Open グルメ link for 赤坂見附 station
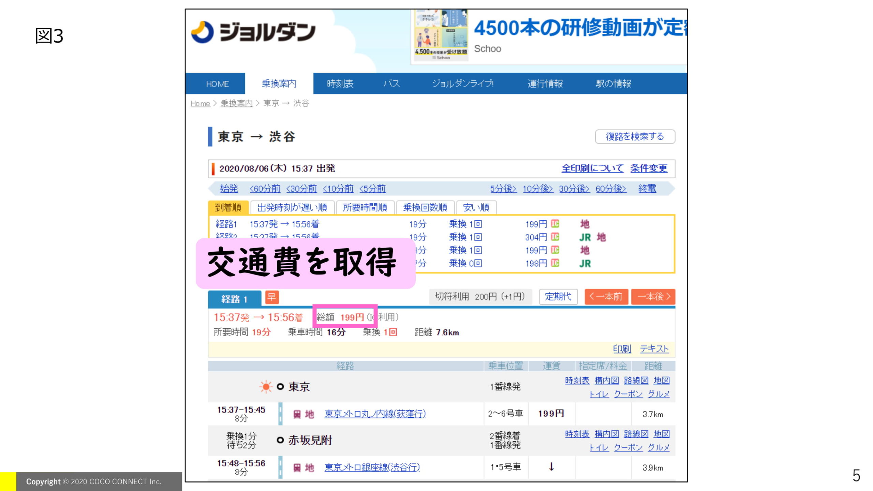Viewport: 873px width, 491px height. point(659,448)
